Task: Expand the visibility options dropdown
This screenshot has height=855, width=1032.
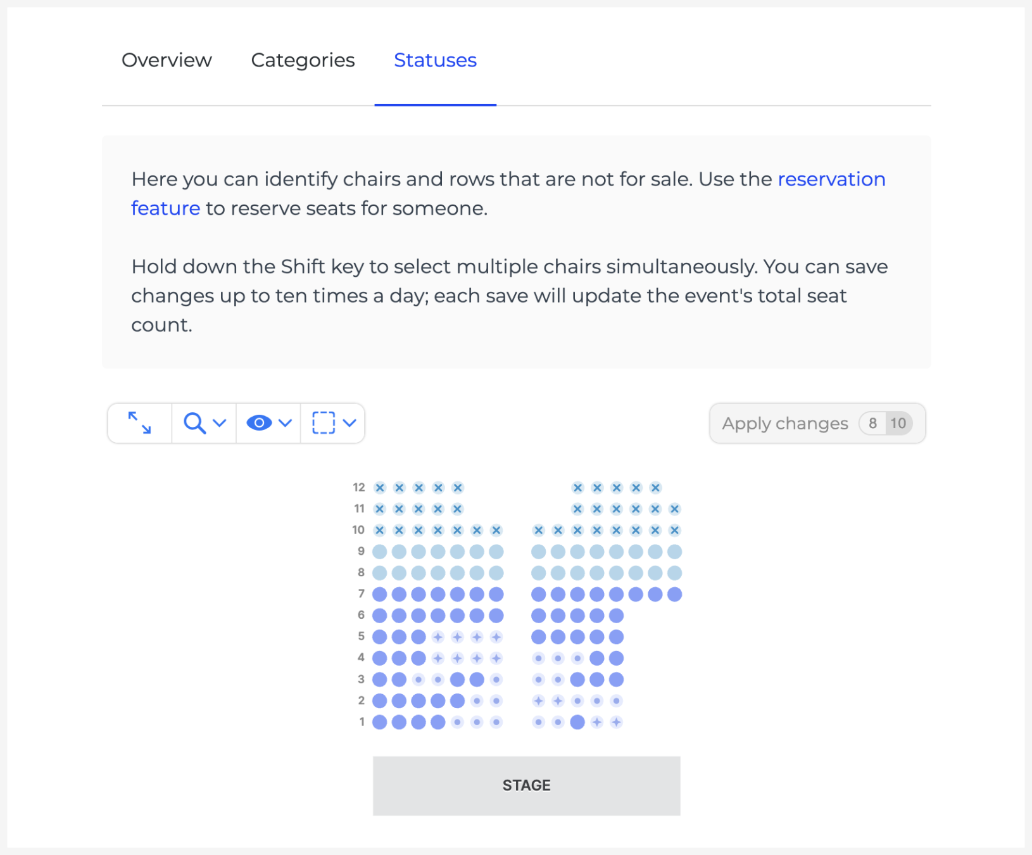Action: coord(285,423)
